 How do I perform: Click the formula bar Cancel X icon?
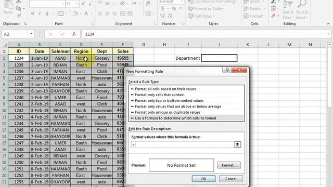click(x=50, y=34)
